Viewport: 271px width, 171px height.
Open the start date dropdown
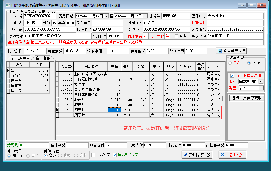click(x=107, y=16)
